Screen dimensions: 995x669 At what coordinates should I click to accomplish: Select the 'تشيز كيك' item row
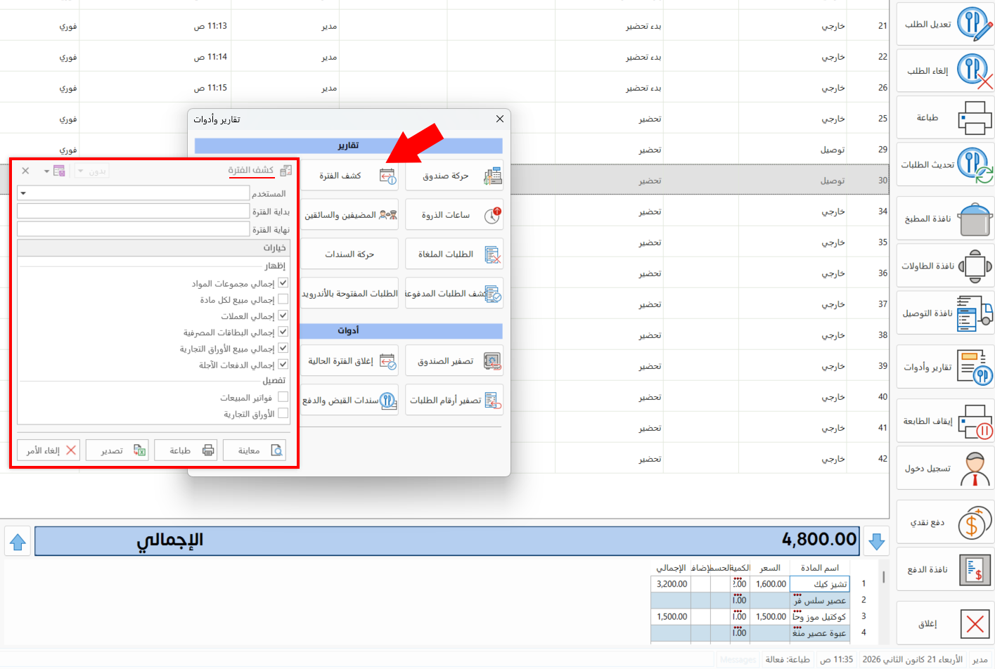pos(750,584)
